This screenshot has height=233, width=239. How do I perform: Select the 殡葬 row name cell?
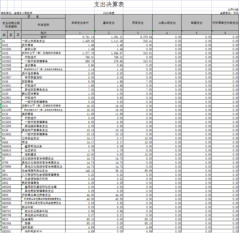point(27,223)
